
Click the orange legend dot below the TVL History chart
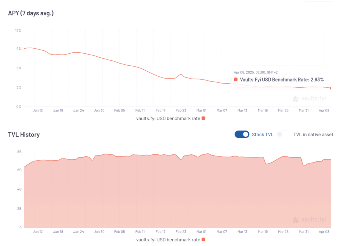pyautogui.click(x=204, y=239)
